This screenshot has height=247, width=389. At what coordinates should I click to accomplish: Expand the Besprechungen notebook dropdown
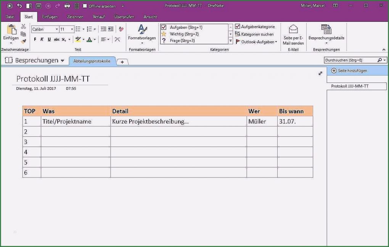(x=63, y=61)
